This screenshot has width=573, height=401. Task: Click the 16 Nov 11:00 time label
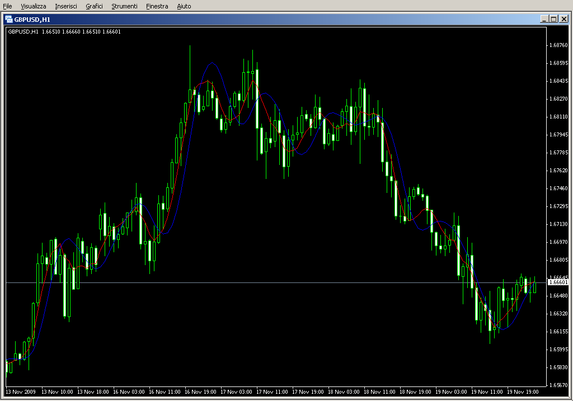point(165,392)
